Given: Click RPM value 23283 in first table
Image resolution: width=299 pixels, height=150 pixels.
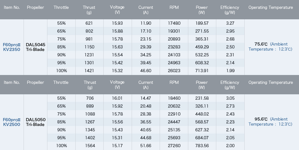Looking at the screenshot, I should tap(174, 47).
